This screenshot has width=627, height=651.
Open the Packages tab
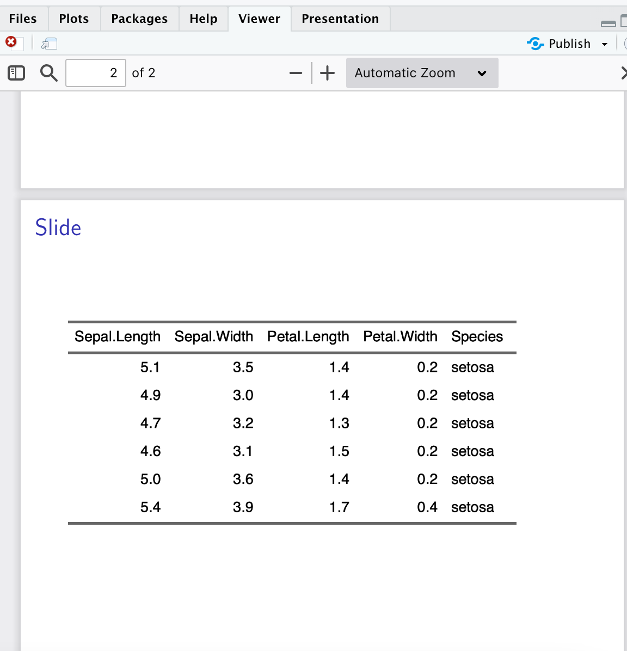[139, 19]
